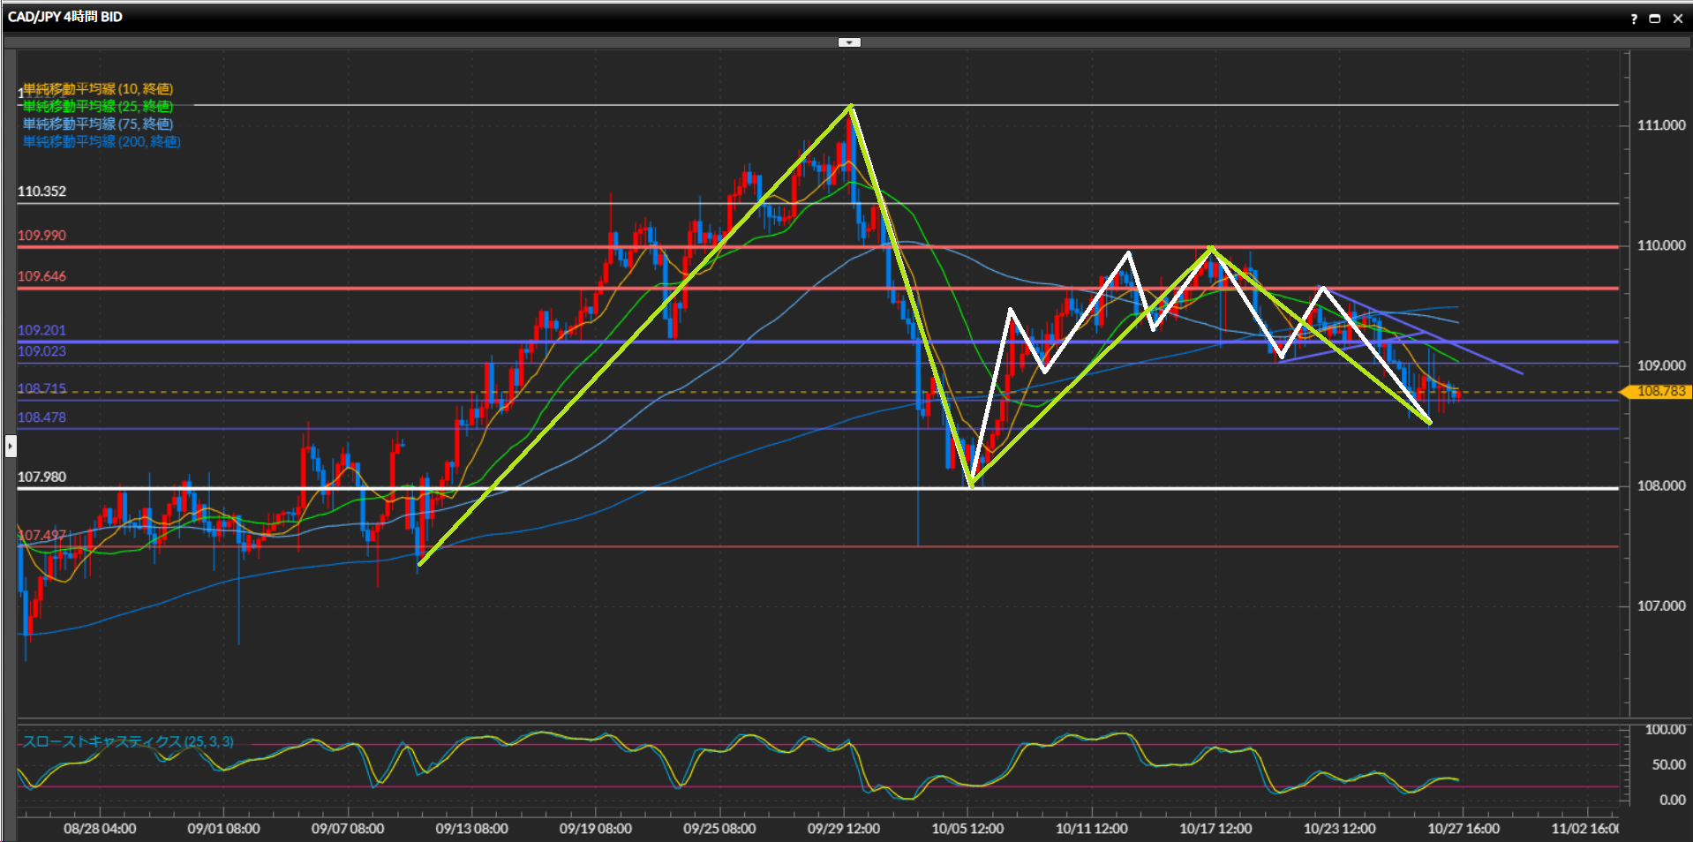Click the 108.478 purple level label

[x=41, y=417]
